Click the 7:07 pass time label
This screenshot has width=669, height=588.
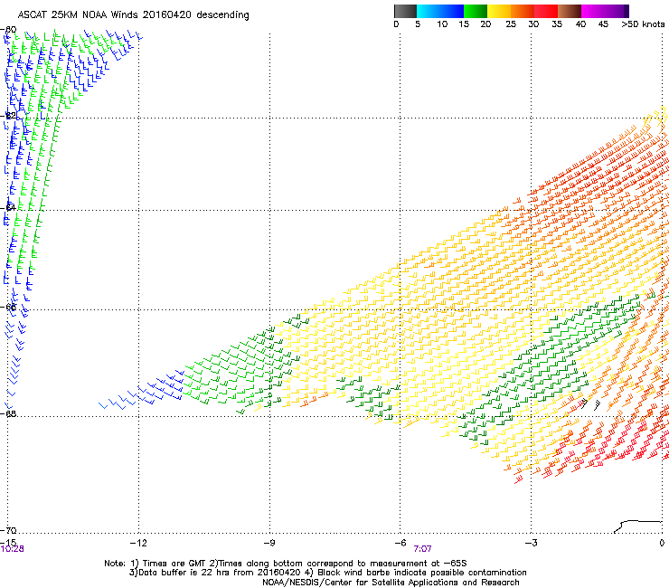coord(423,549)
